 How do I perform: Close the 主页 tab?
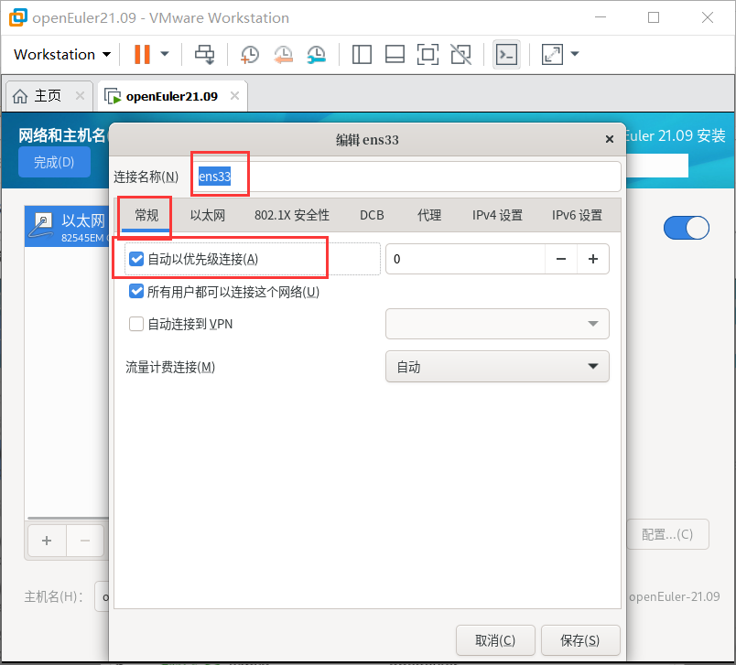point(81,96)
